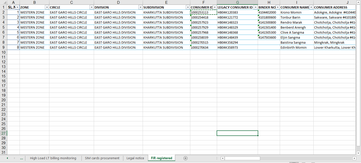The image size is (361, 163).
Task: Select column G header
Action: 237,2
